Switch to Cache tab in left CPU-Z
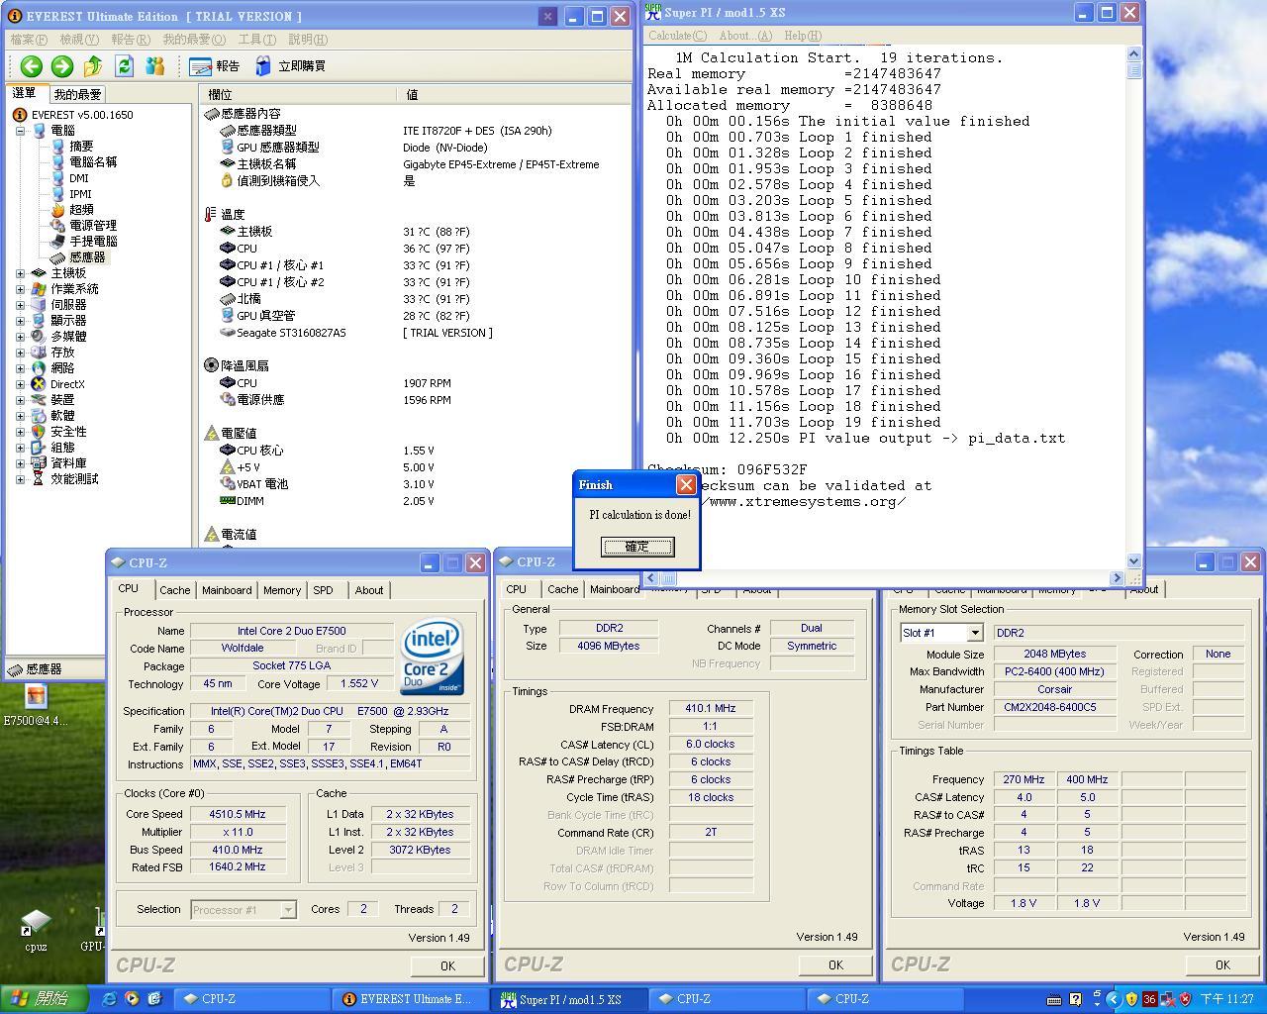The height and width of the screenshot is (1014, 1267). coord(175,590)
